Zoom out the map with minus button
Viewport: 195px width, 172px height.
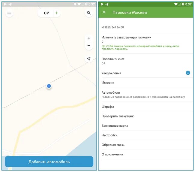pyautogui.click(x=89, y=46)
